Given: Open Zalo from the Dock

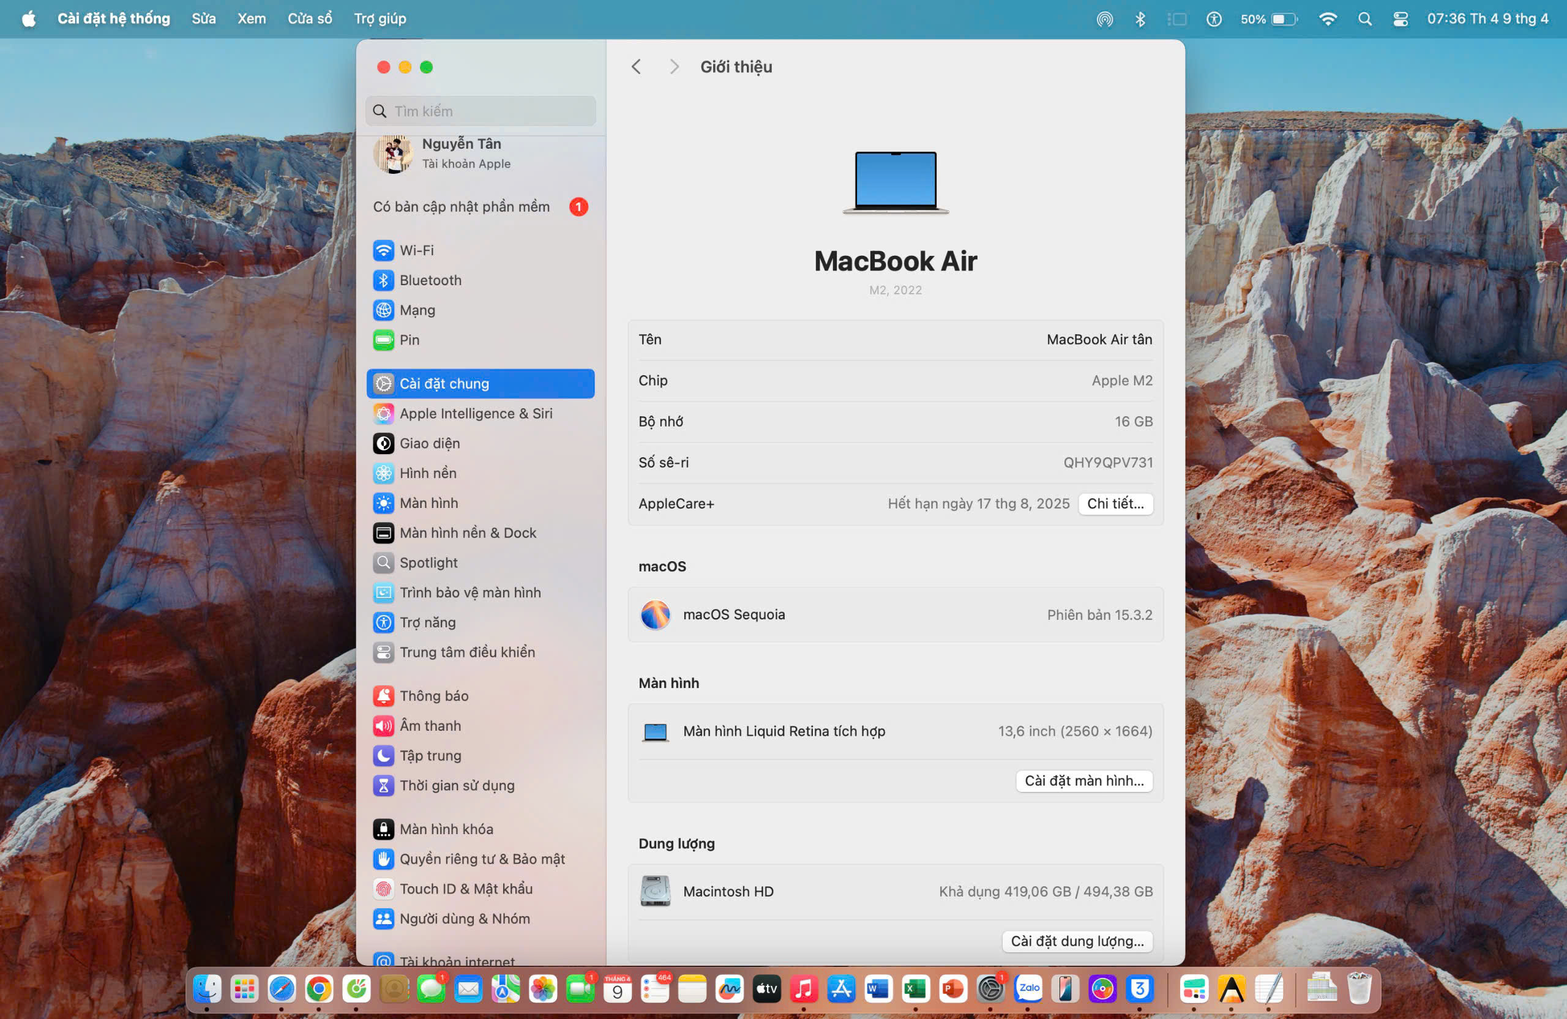Looking at the screenshot, I should click(x=1028, y=989).
